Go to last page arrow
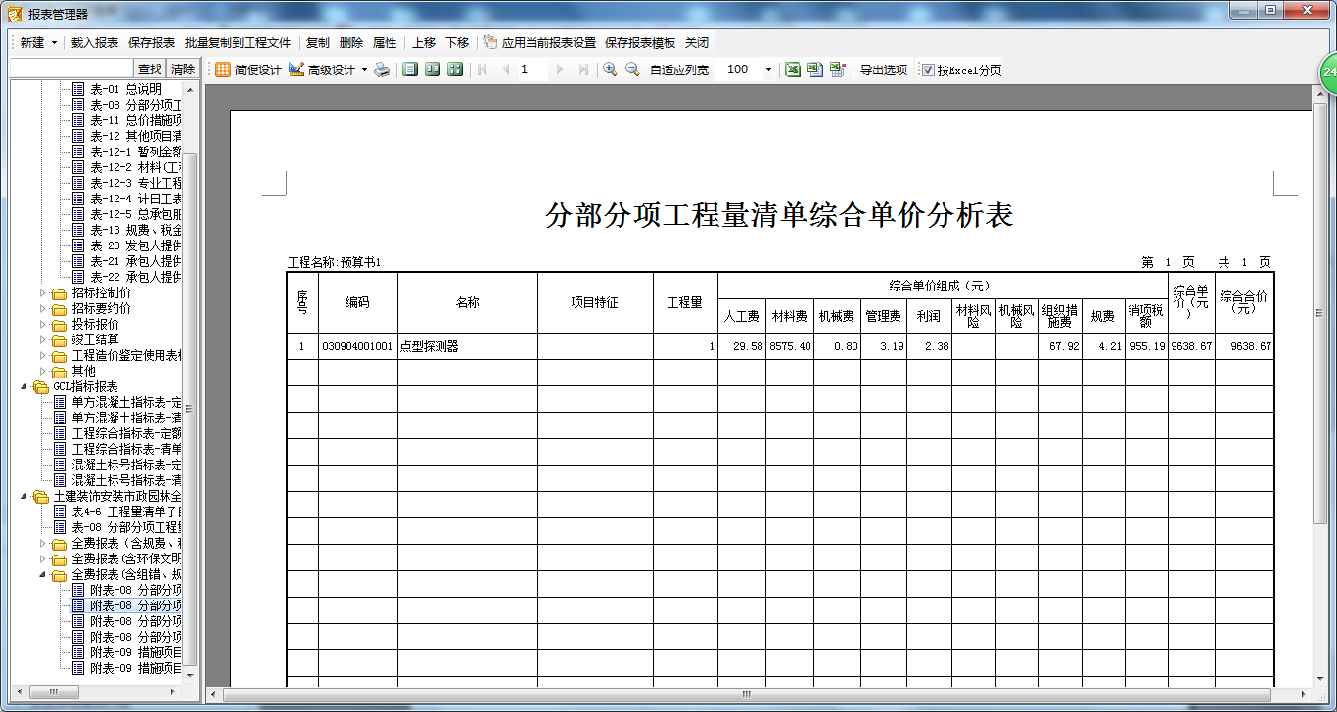The image size is (1337, 712). pos(583,70)
